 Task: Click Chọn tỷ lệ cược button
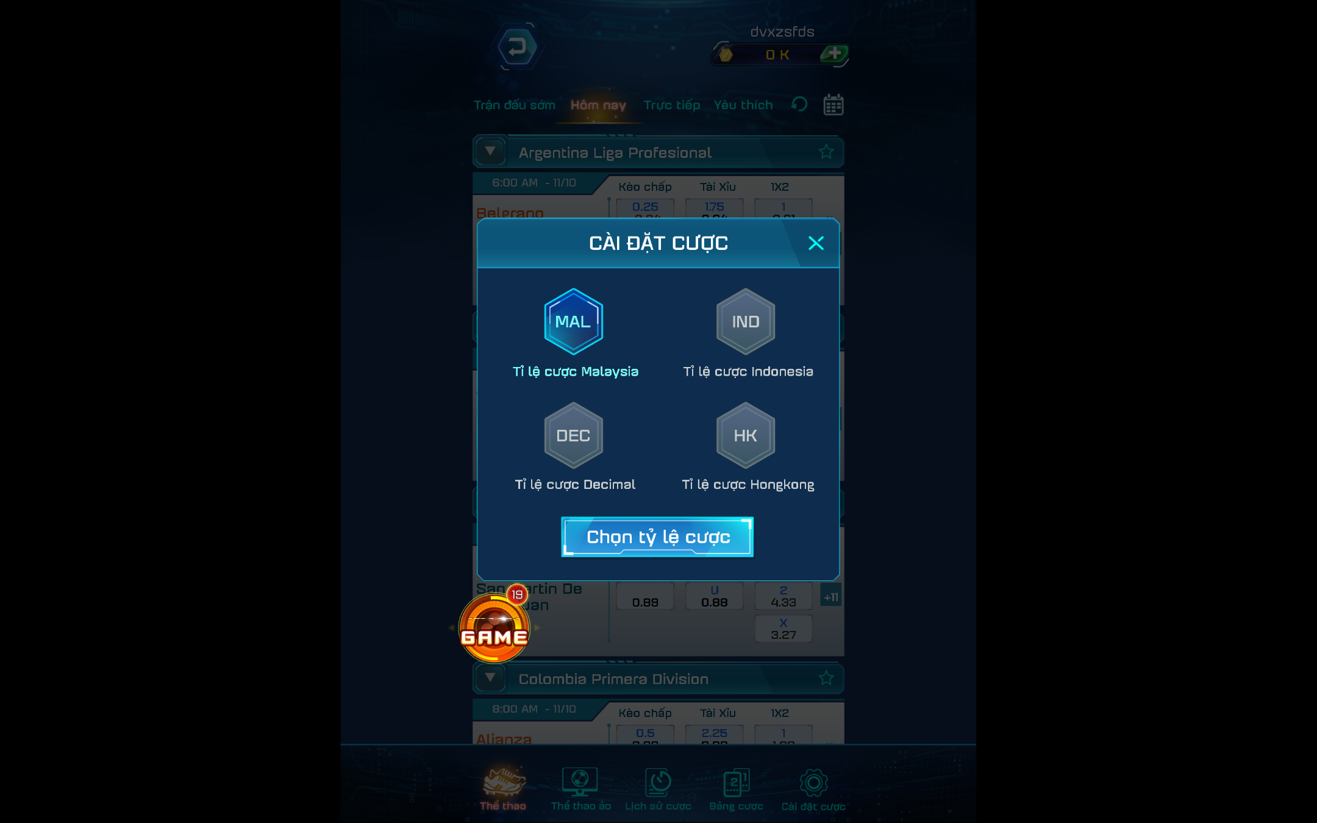pyautogui.click(x=658, y=536)
